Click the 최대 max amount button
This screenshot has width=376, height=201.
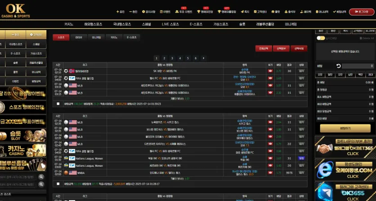click(x=371, y=75)
